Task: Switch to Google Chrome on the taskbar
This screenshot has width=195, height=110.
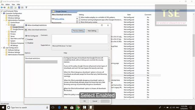Action: 78,107
